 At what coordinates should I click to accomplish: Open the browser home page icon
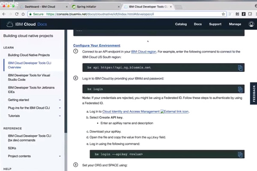[23, 14]
